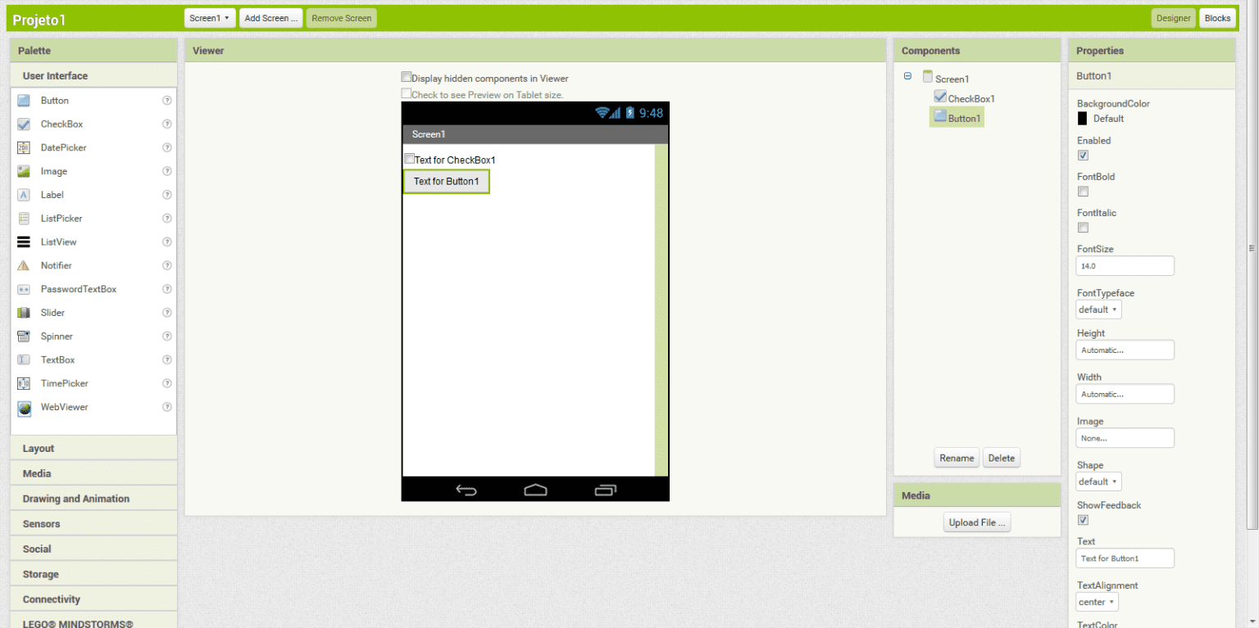Select the Slider component in the Palette
1259x628 pixels.
click(52, 312)
